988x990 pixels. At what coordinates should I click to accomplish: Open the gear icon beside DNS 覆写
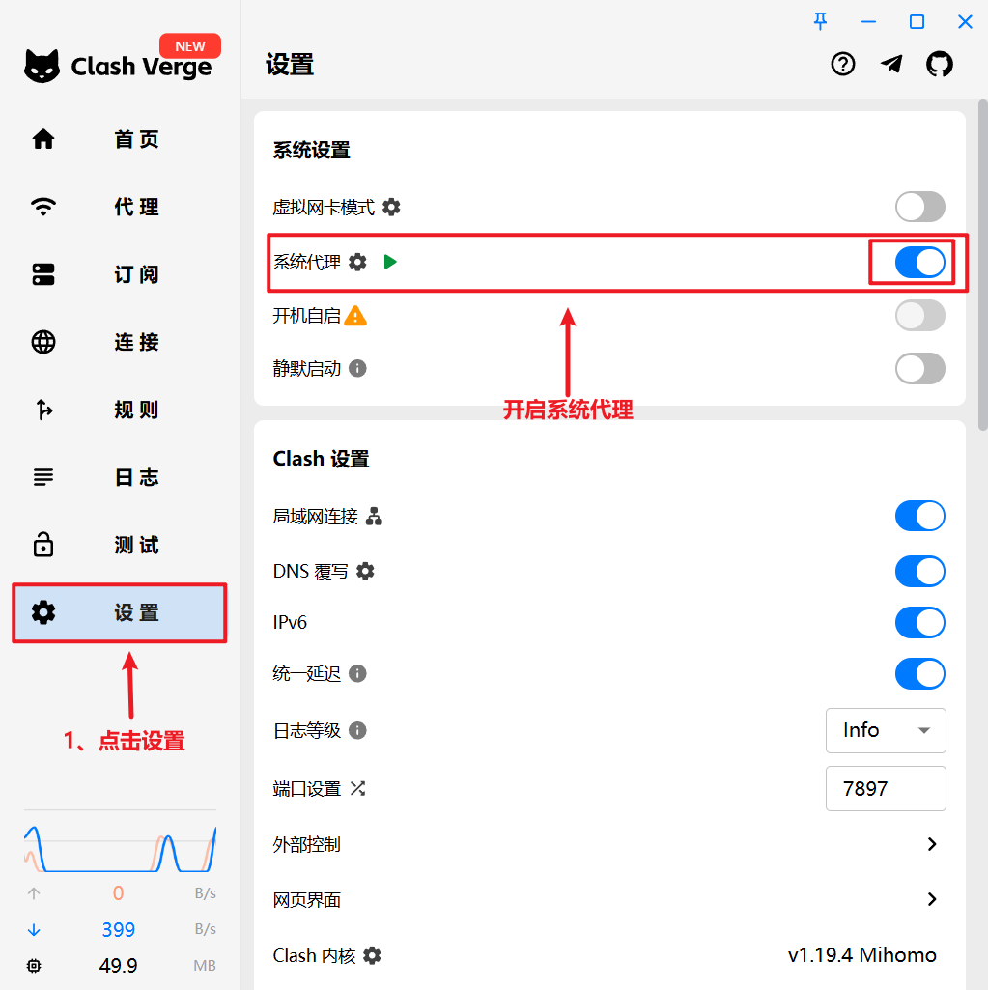(365, 571)
